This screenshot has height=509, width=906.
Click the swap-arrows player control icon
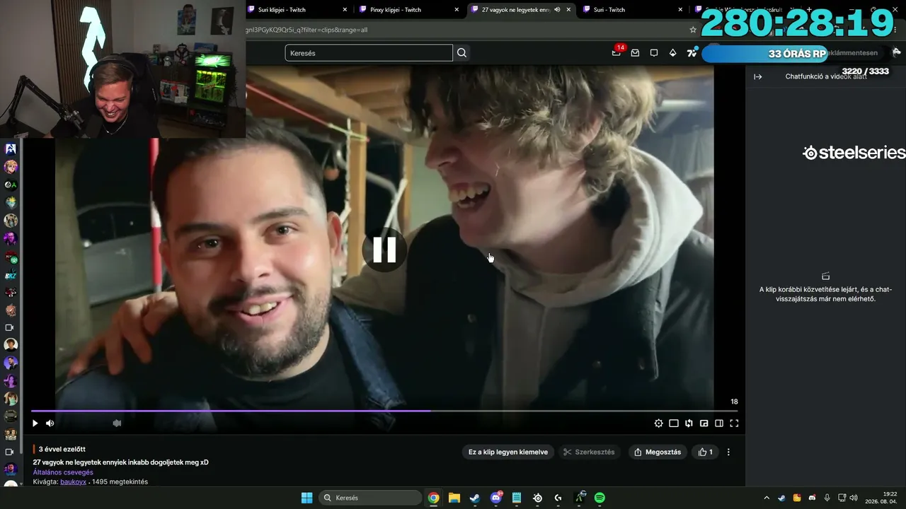(x=689, y=423)
